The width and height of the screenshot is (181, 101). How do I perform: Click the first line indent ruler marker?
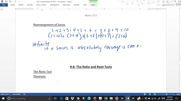pyautogui.click(x=37, y=8)
